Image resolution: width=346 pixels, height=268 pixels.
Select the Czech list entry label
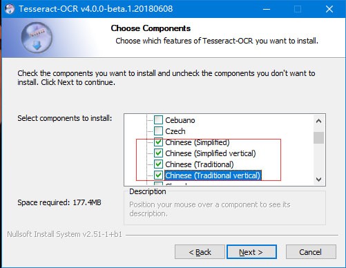(175, 131)
